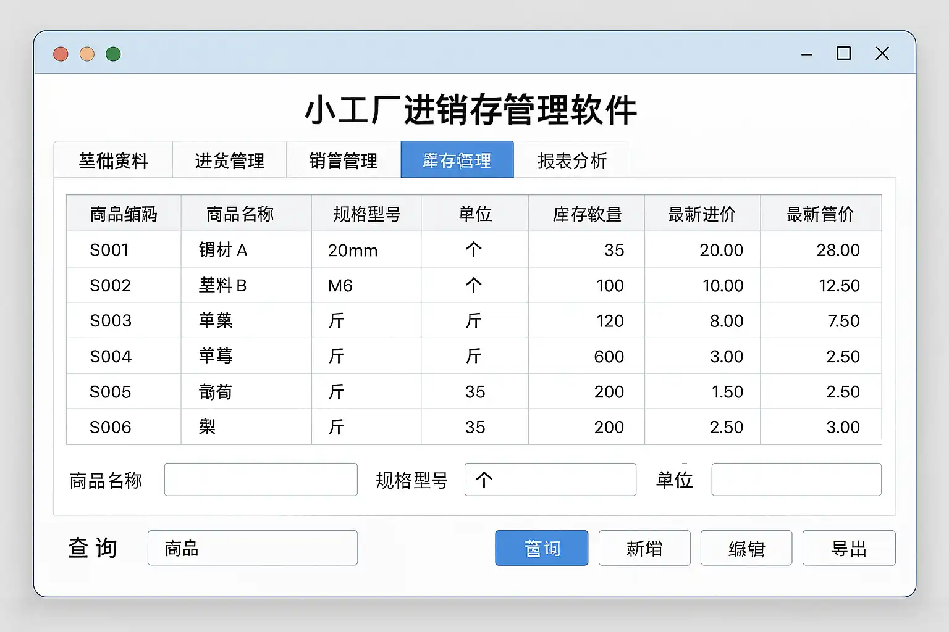Switch to the 进货管理 tab

point(229,160)
